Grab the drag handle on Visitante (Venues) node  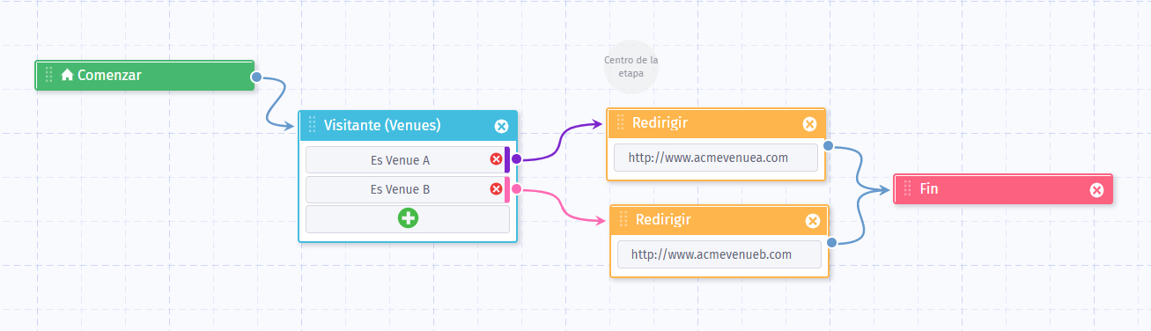click(312, 125)
